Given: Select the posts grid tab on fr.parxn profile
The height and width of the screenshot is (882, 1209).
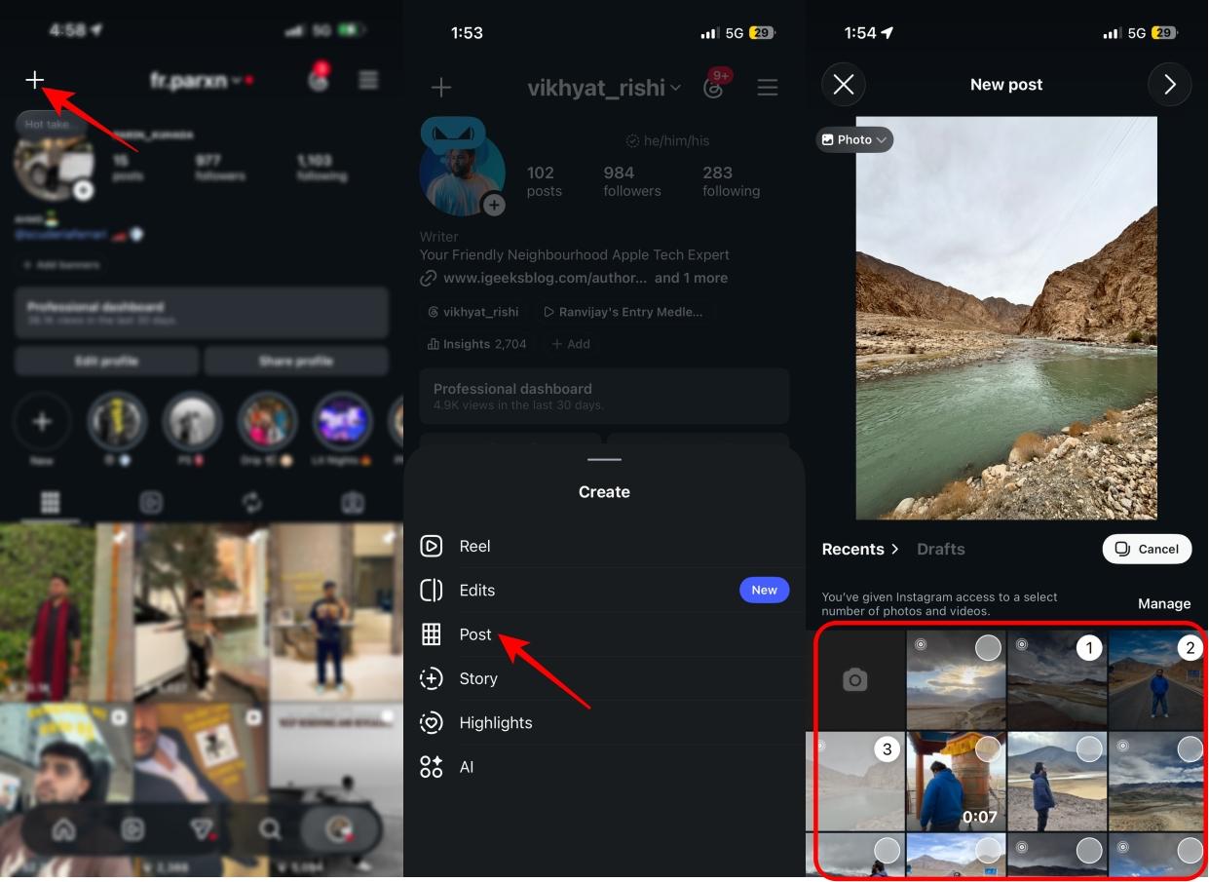Looking at the screenshot, I should coord(50,502).
